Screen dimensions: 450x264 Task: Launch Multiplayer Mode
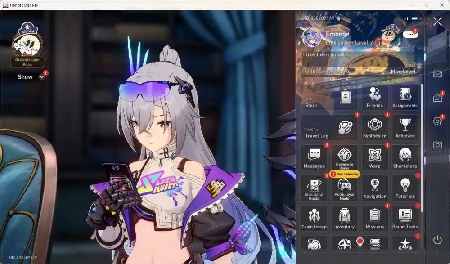(344, 188)
